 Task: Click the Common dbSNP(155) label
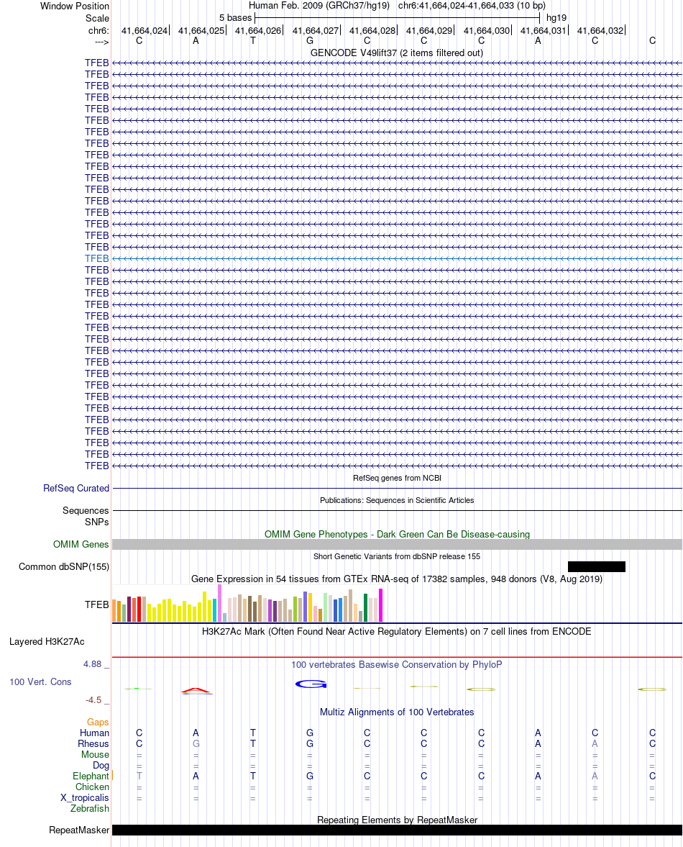[x=64, y=566]
